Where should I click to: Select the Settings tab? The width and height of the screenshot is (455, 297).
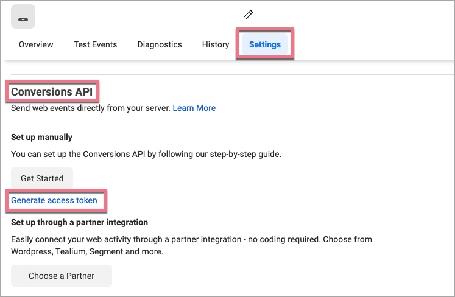click(265, 44)
